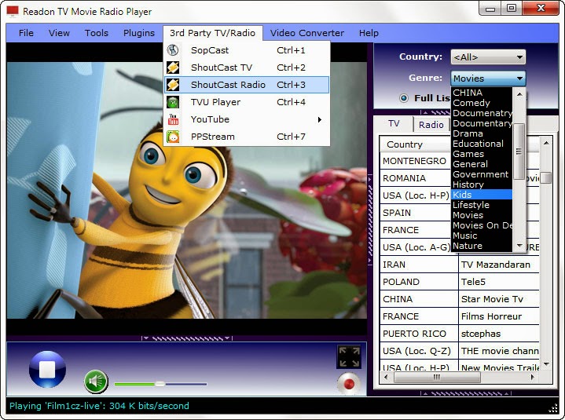This screenshot has width=565, height=420.
Task: Toggle fullscreen with the expand arrows icon
Action: pos(349,356)
